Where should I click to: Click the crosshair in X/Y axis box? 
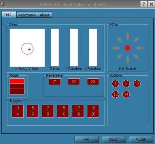coord(29,49)
